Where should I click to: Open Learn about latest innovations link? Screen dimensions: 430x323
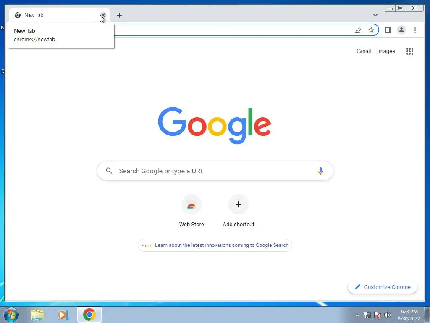tap(215, 245)
